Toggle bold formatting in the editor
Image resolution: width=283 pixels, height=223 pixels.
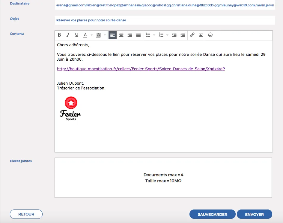pos(59,35)
